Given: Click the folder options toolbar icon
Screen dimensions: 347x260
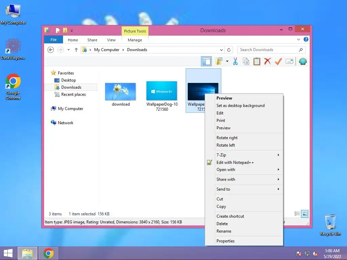Looking at the screenshot, I should [x=219, y=61].
